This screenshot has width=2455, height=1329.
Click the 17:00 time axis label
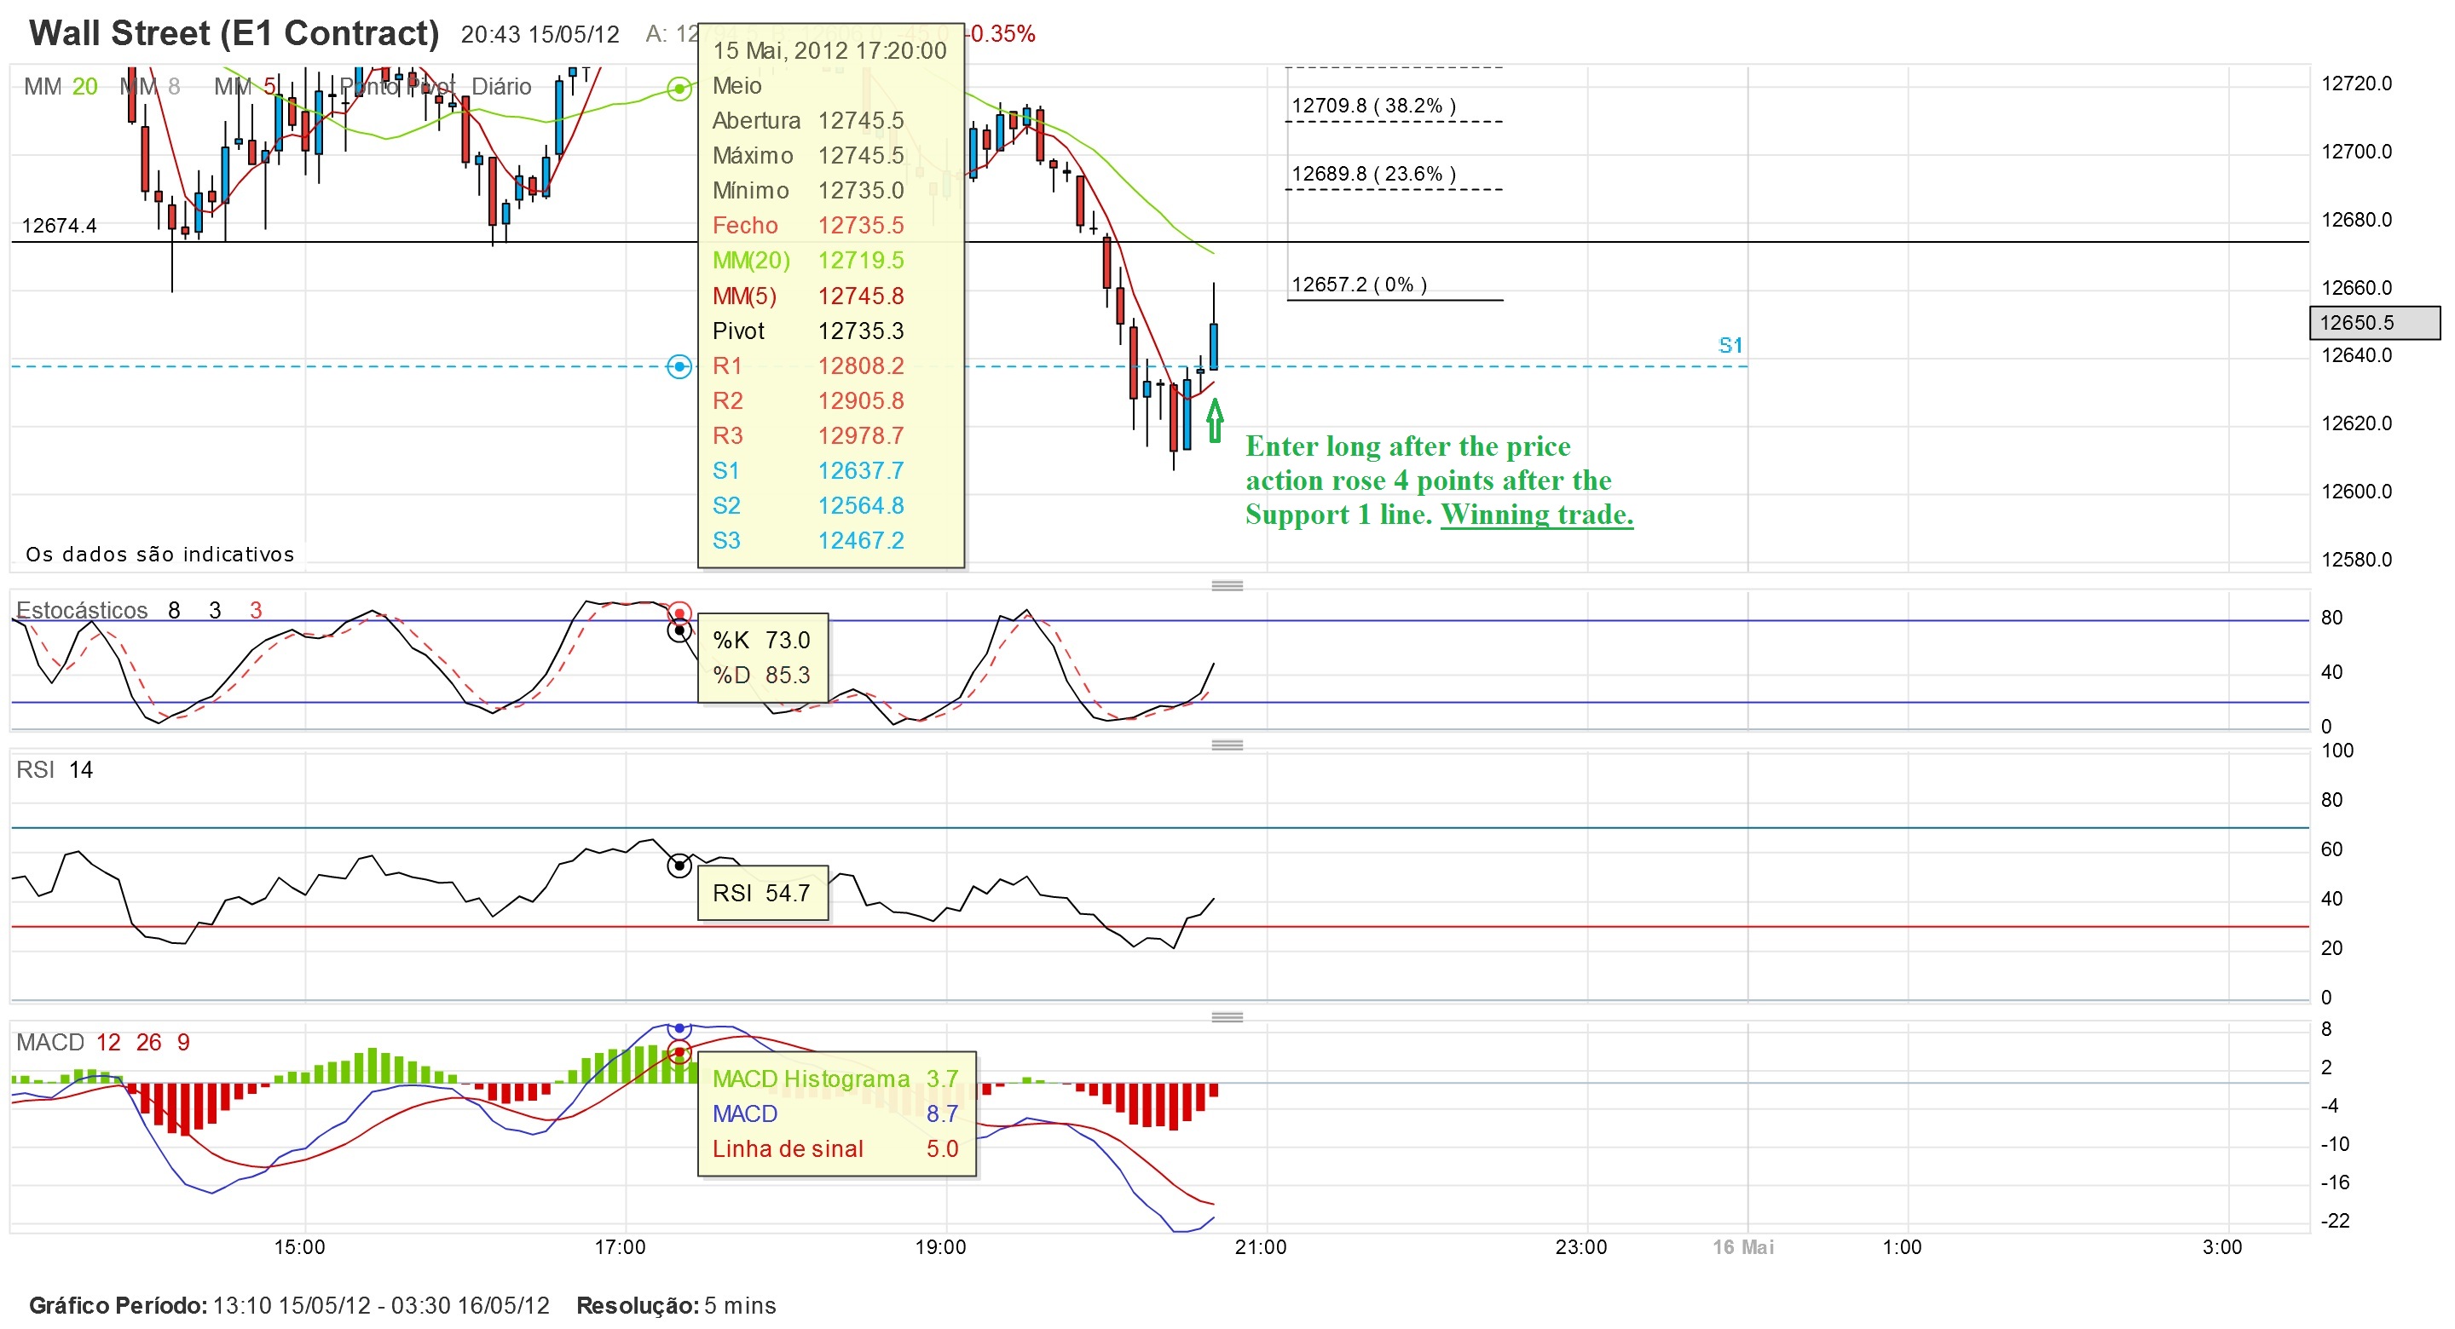pyautogui.click(x=620, y=1247)
